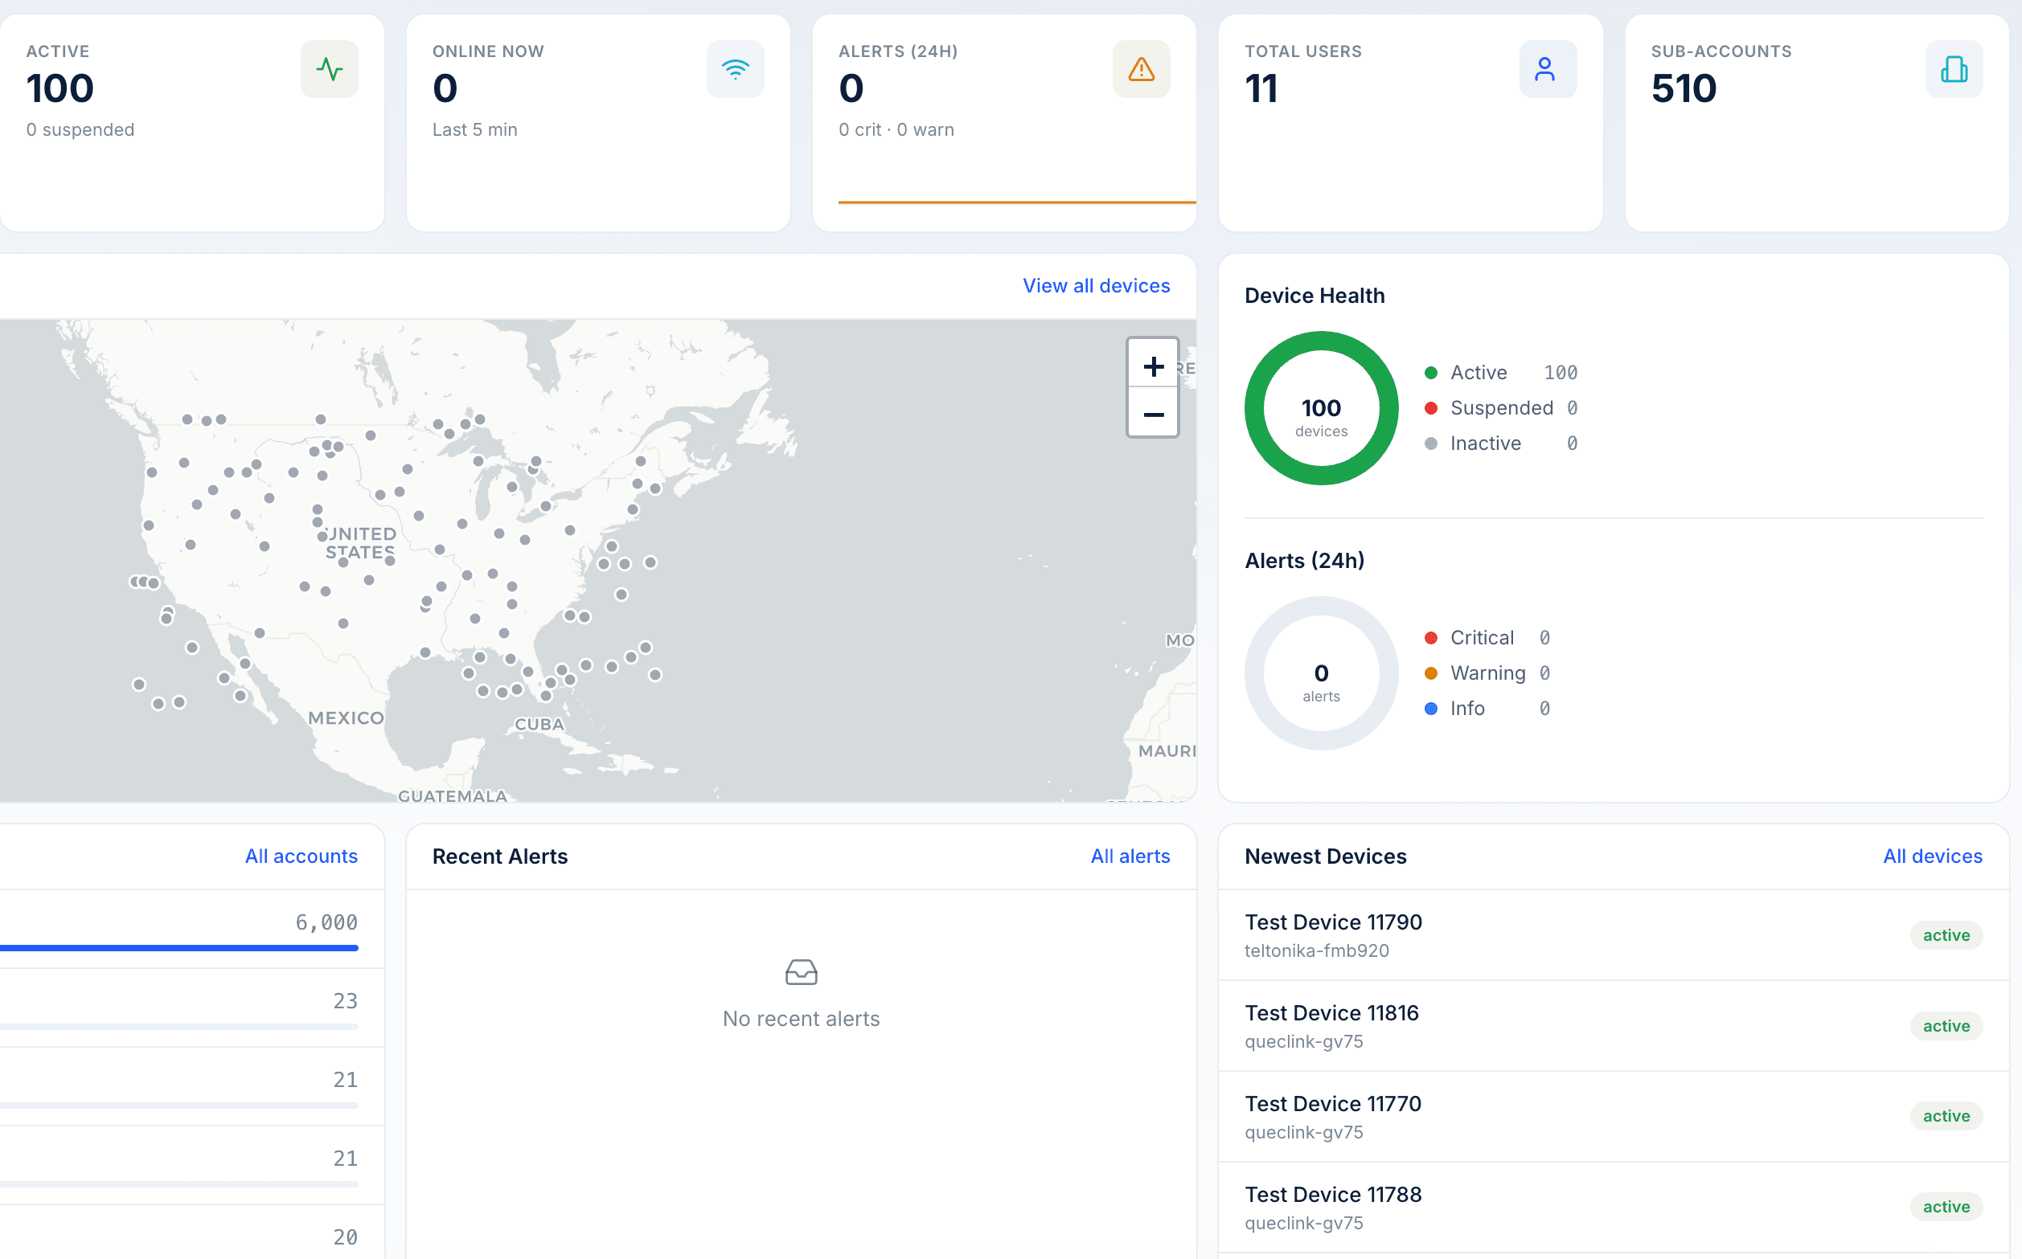Click the green Device Health donut chart
This screenshot has width=2022, height=1259.
pyautogui.click(x=1320, y=408)
